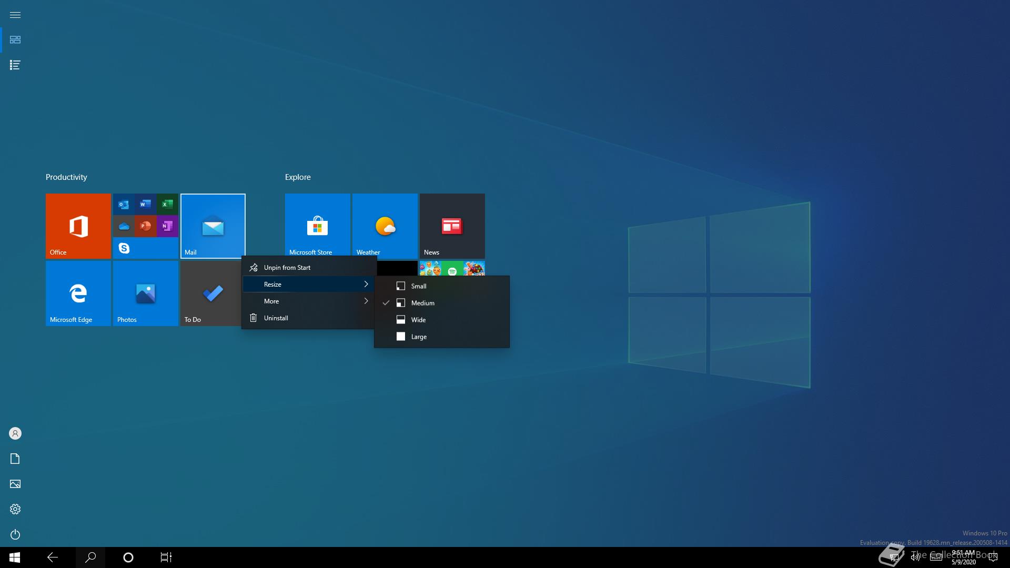Switch to All apps list view

(x=15, y=65)
